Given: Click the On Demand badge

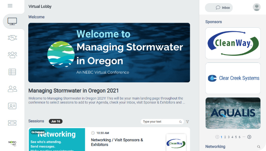Looking at the screenshot, I should 38,132.
